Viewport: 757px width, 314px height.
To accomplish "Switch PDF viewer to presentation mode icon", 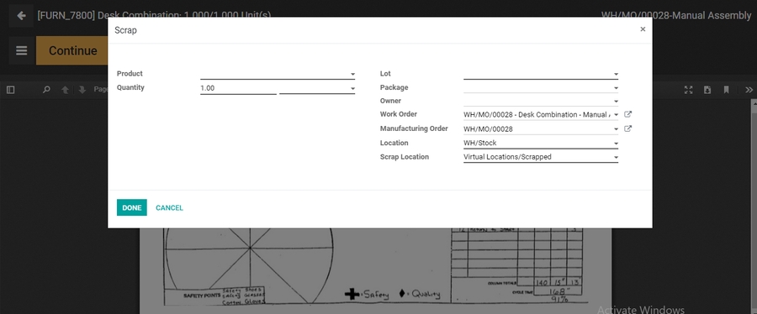I will pos(688,90).
